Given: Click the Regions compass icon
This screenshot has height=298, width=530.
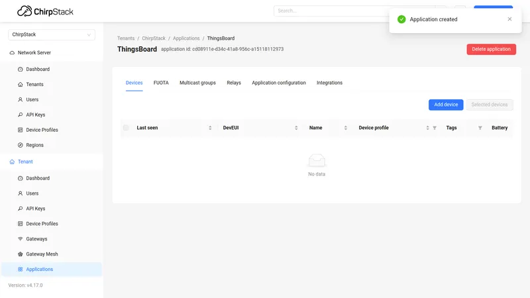Looking at the screenshot, I should point(21,145).
